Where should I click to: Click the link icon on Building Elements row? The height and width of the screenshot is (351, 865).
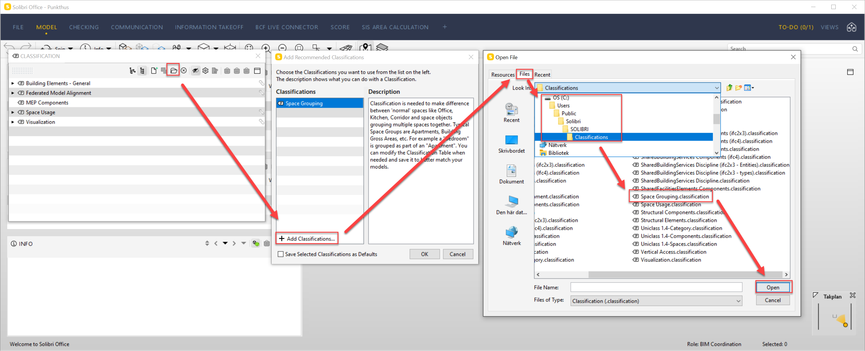(261, 83)
